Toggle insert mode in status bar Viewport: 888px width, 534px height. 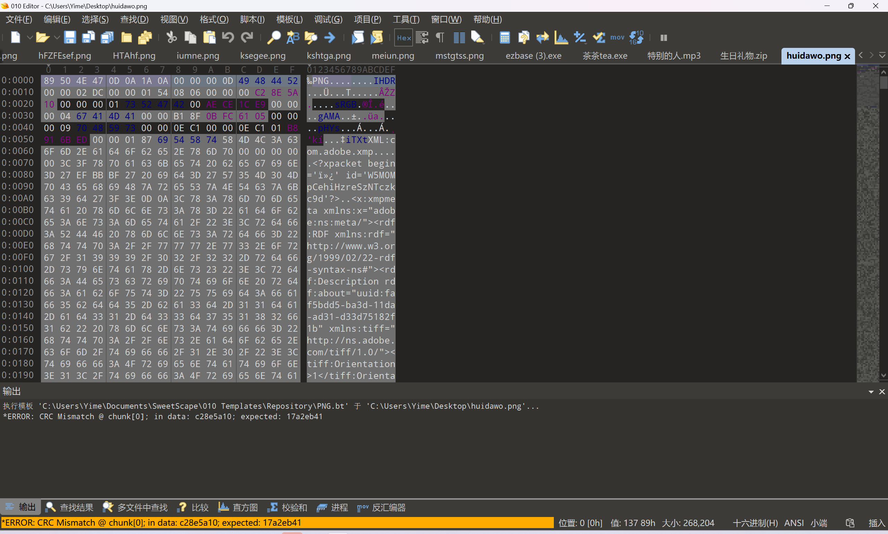tap(876, 523)
